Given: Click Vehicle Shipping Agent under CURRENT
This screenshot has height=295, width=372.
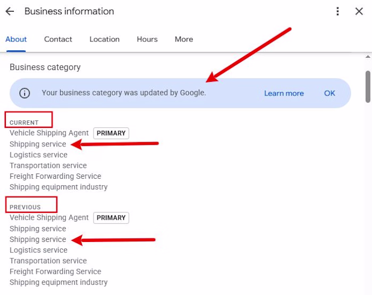Looking at the screenshot, I should click(49, 133).
